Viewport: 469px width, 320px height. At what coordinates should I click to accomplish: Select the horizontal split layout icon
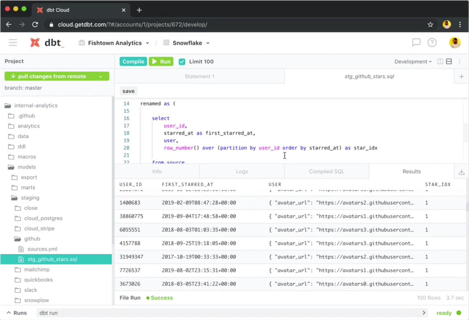[x=449, y=61]
